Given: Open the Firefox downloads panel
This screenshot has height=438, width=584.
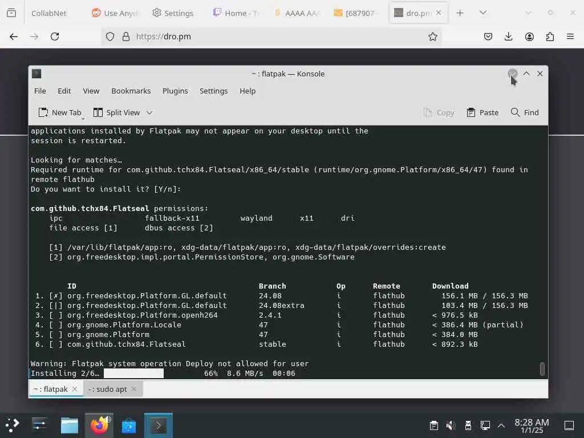Looking at the screenshot, I should tap(508, 36).
